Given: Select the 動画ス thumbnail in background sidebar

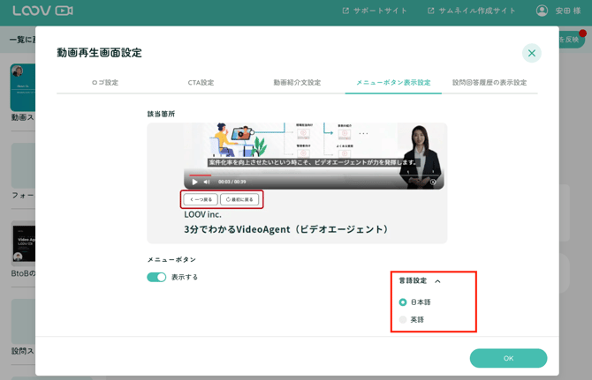Looking at the screenshot, I should coord(23,88).
